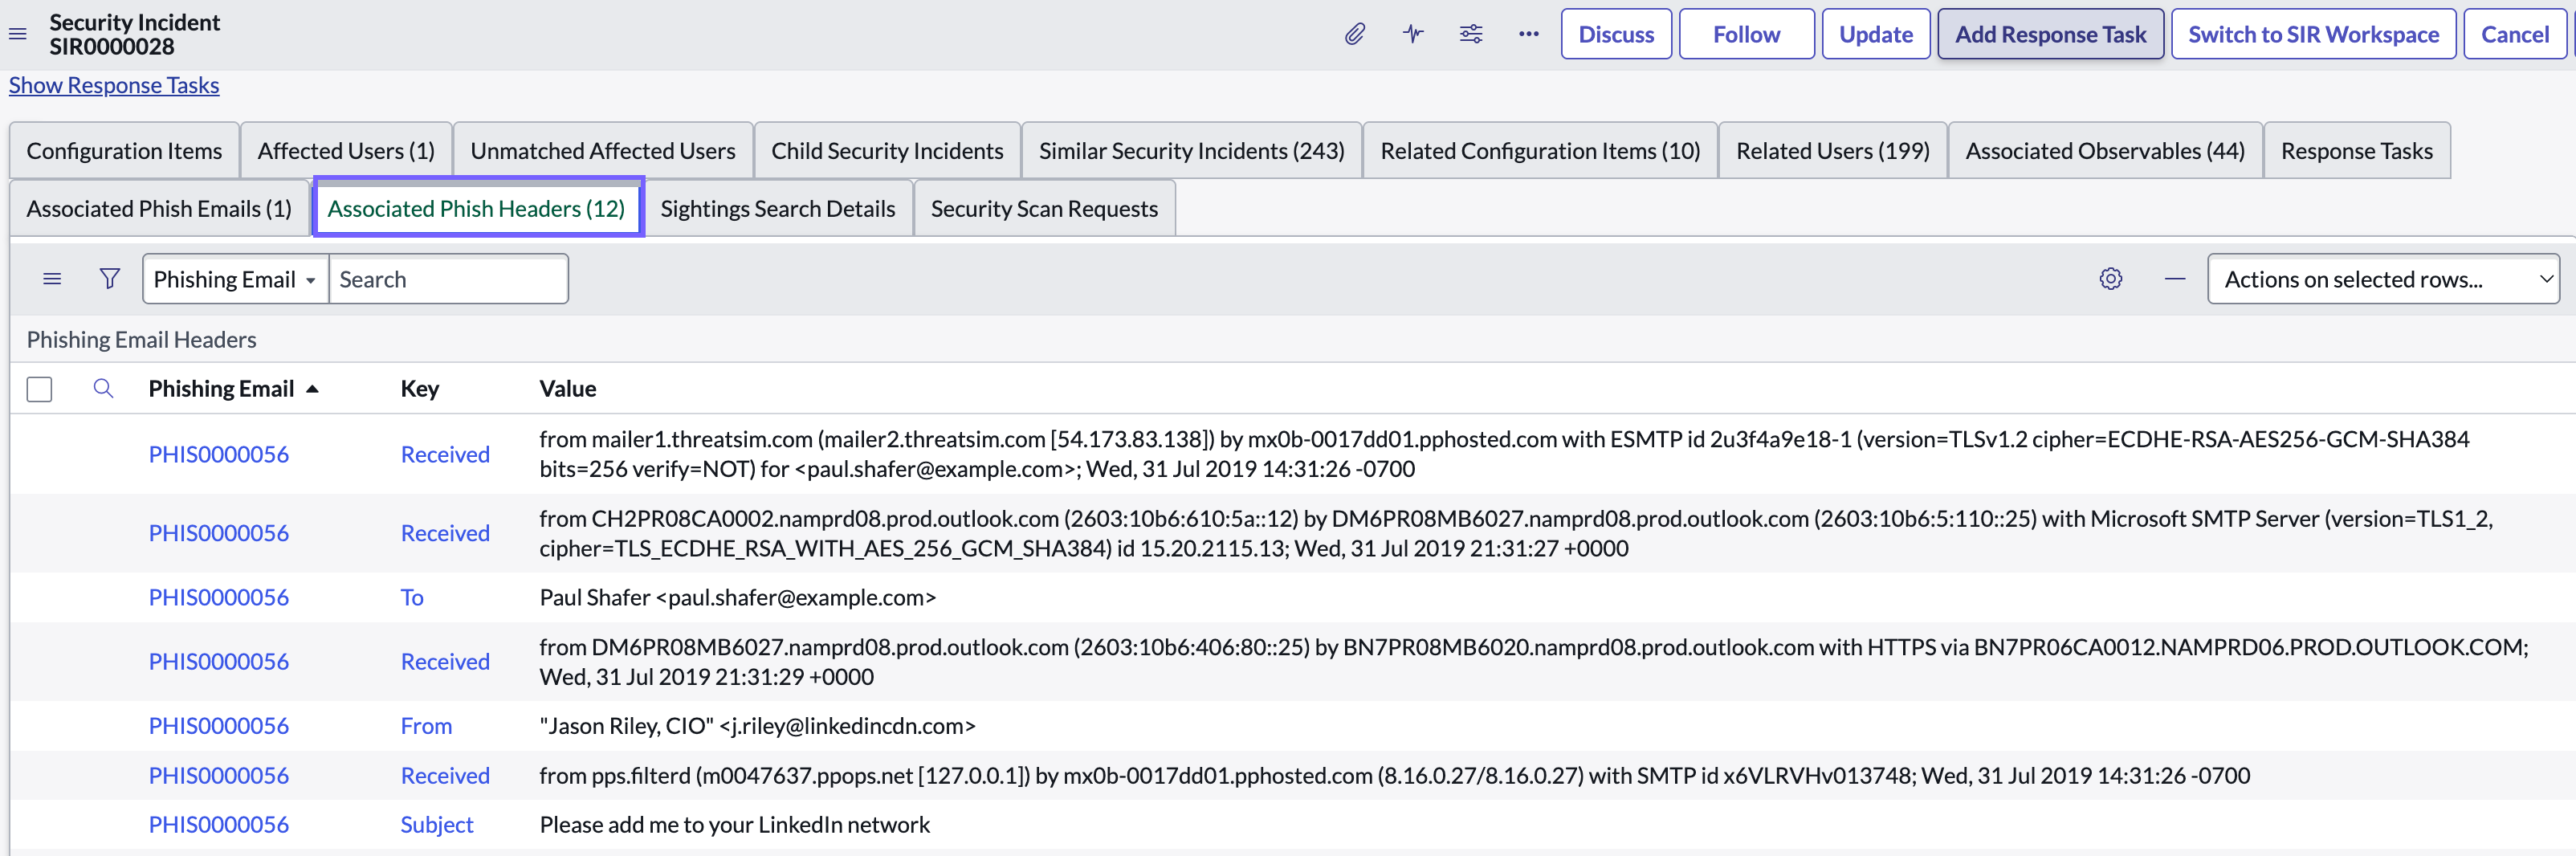Open Child Security Incidents tab
This screenshot has width=2576, height=856.
tap(887, 151)
